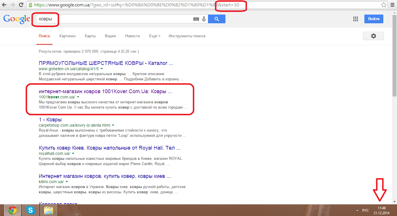
Task: Click the Google logo
Action: coord(16,19)
